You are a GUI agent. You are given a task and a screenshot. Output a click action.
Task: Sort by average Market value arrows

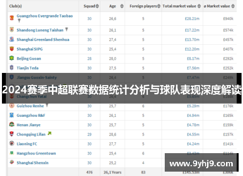point(233,6)
